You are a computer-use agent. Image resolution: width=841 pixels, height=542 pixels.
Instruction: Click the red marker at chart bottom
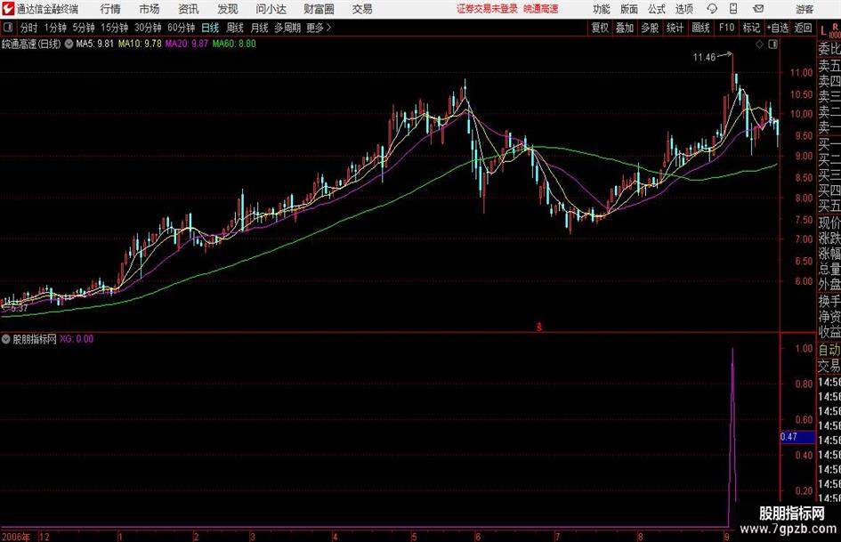click(x=539, y=327)
